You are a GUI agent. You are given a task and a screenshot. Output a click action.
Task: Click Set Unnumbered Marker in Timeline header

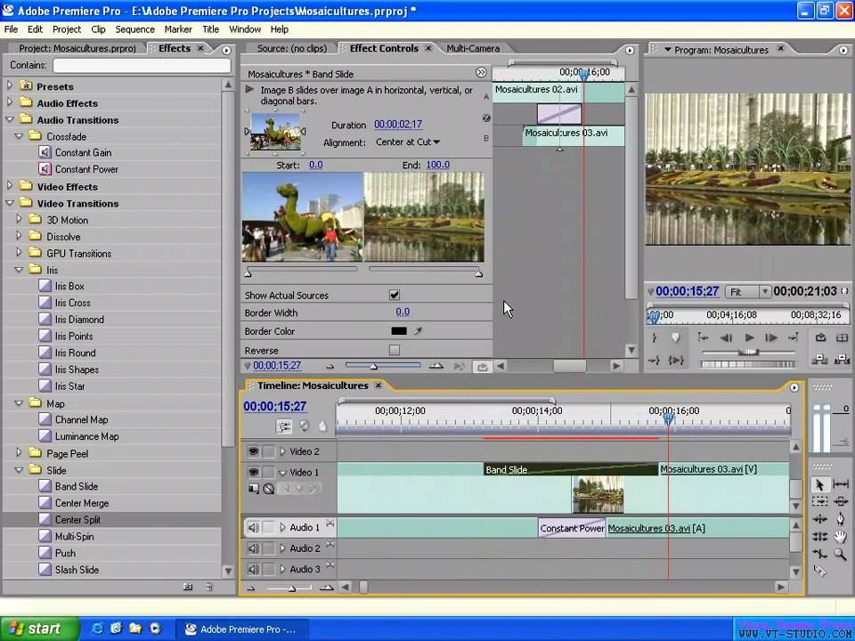click(x=322, y=426)
